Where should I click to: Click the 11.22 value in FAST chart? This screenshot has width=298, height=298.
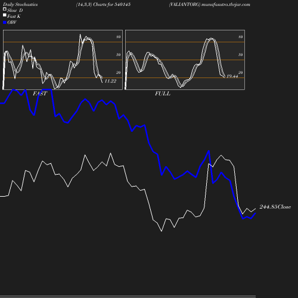pyautogui.click(x=110, y=81)
